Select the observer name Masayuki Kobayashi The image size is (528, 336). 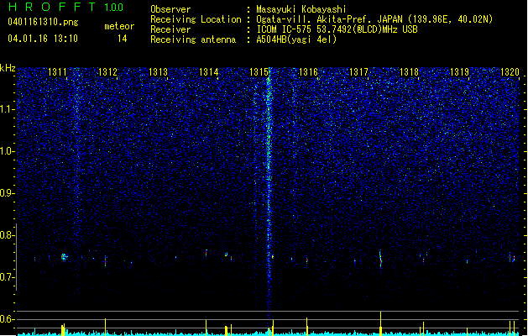point(301,9)
